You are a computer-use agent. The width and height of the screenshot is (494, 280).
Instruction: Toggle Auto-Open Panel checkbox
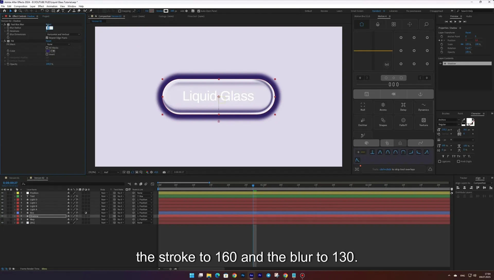pos(199,11)
